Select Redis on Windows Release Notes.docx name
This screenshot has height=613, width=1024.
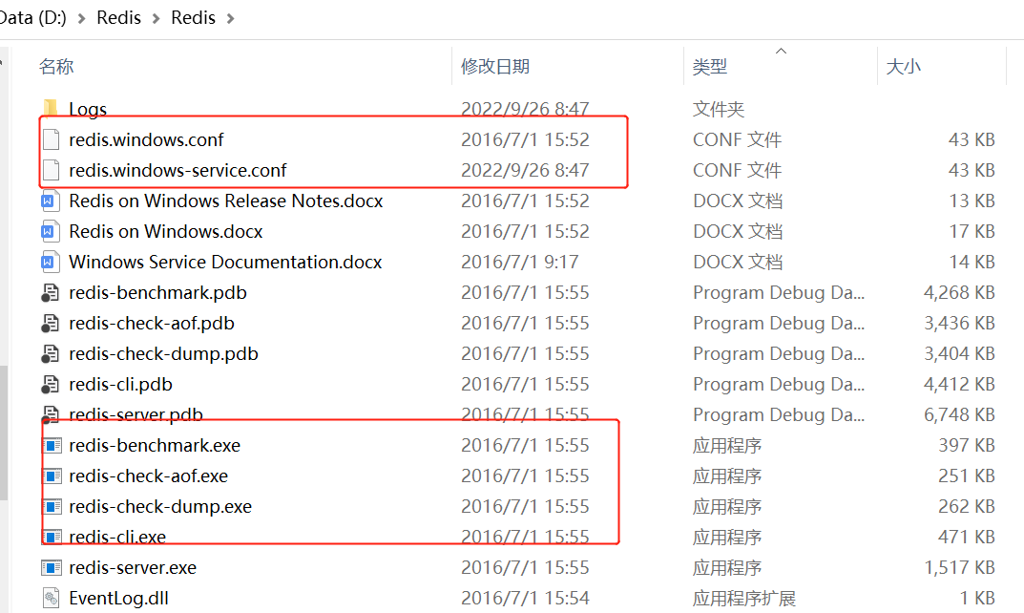point(226,201)
